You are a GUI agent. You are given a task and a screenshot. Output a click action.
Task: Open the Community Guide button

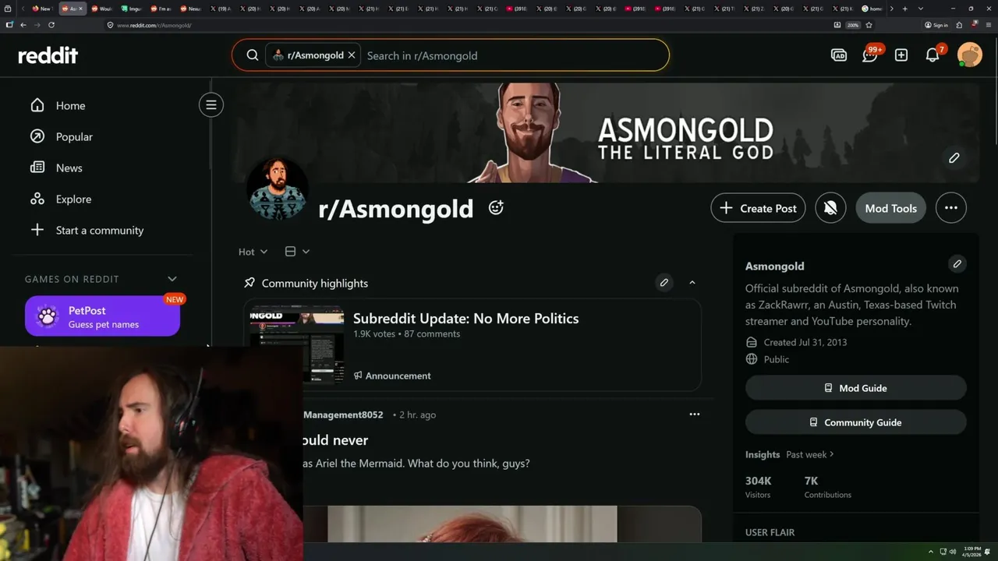855,422
